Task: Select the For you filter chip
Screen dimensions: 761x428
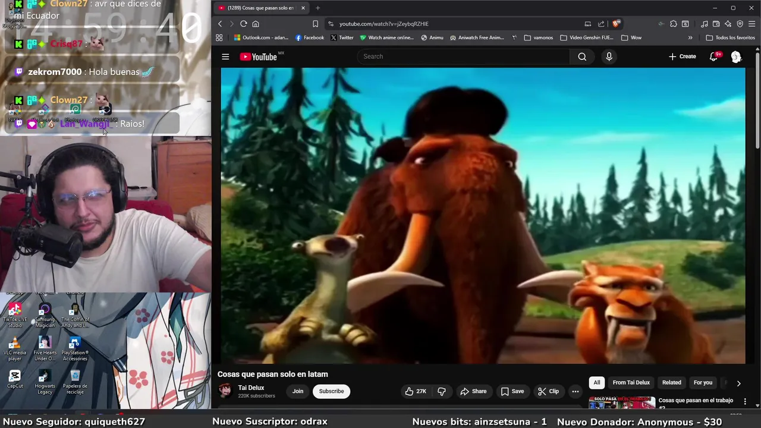Action: 703,383
